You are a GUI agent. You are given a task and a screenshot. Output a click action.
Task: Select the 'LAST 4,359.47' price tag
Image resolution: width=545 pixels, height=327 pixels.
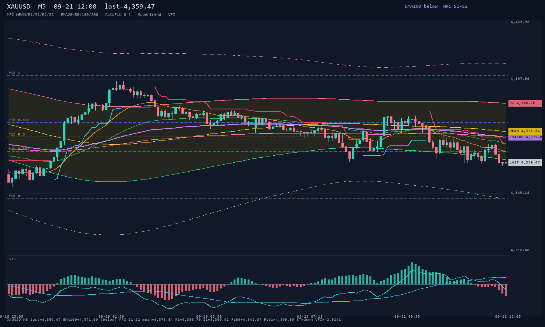tap(525, 162)
